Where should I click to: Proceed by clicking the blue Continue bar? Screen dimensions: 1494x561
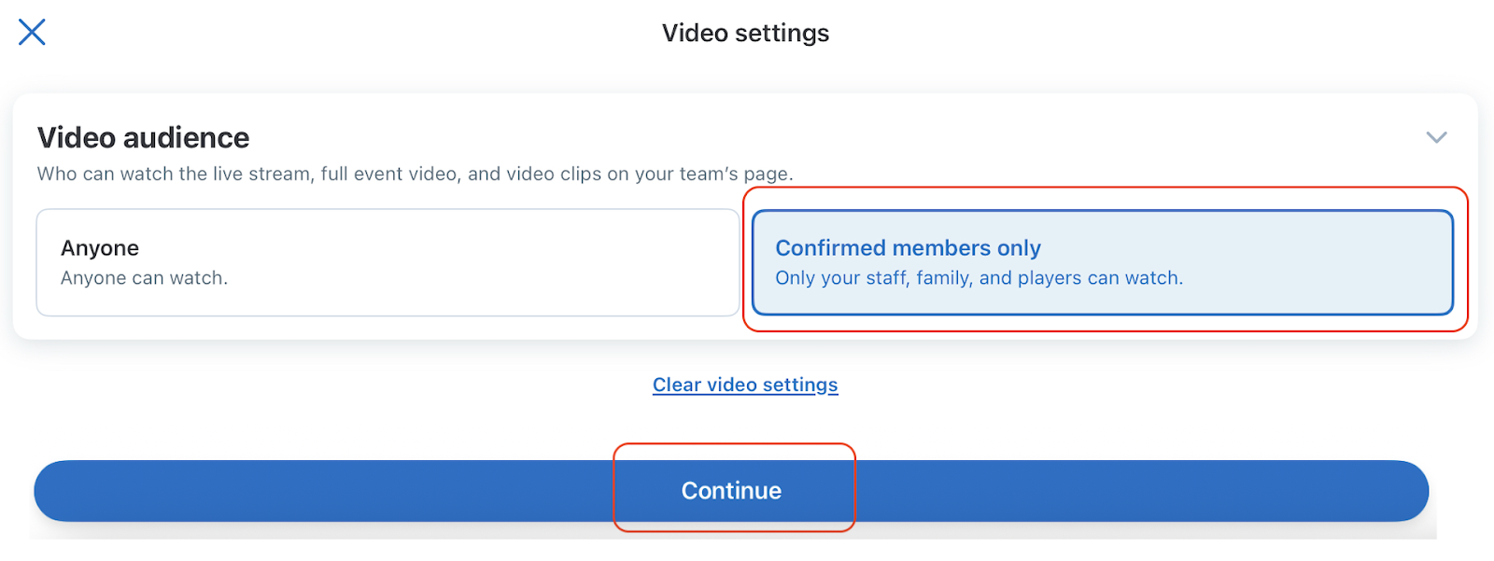[731, 491]
